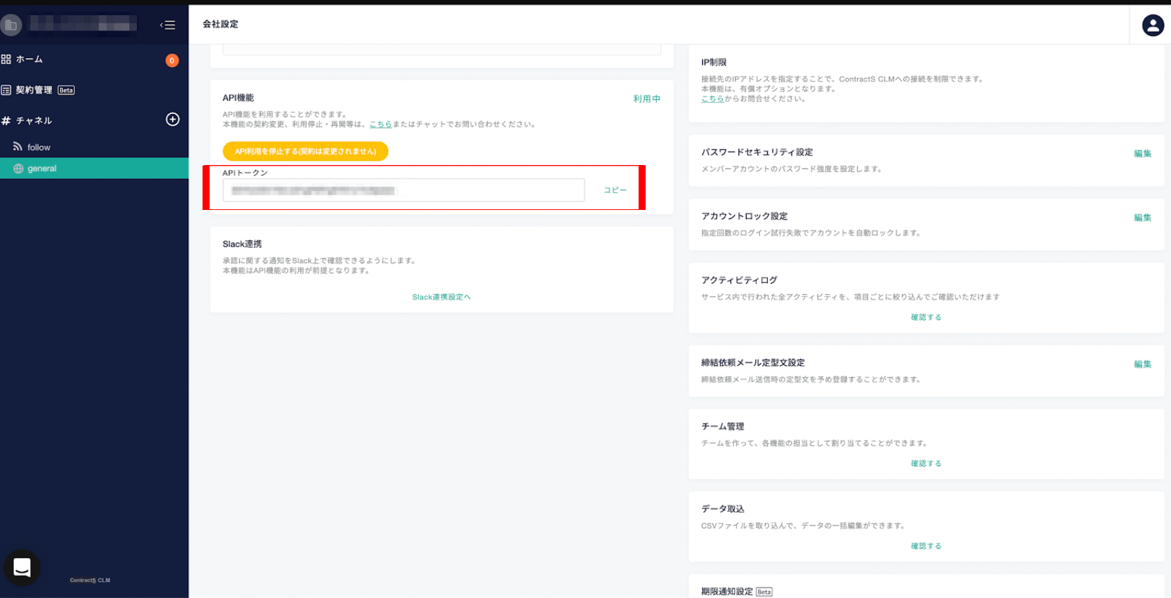Click the globe icon next to general
1171x598 pixels.
pyautogui.click(x=19, y=168)
